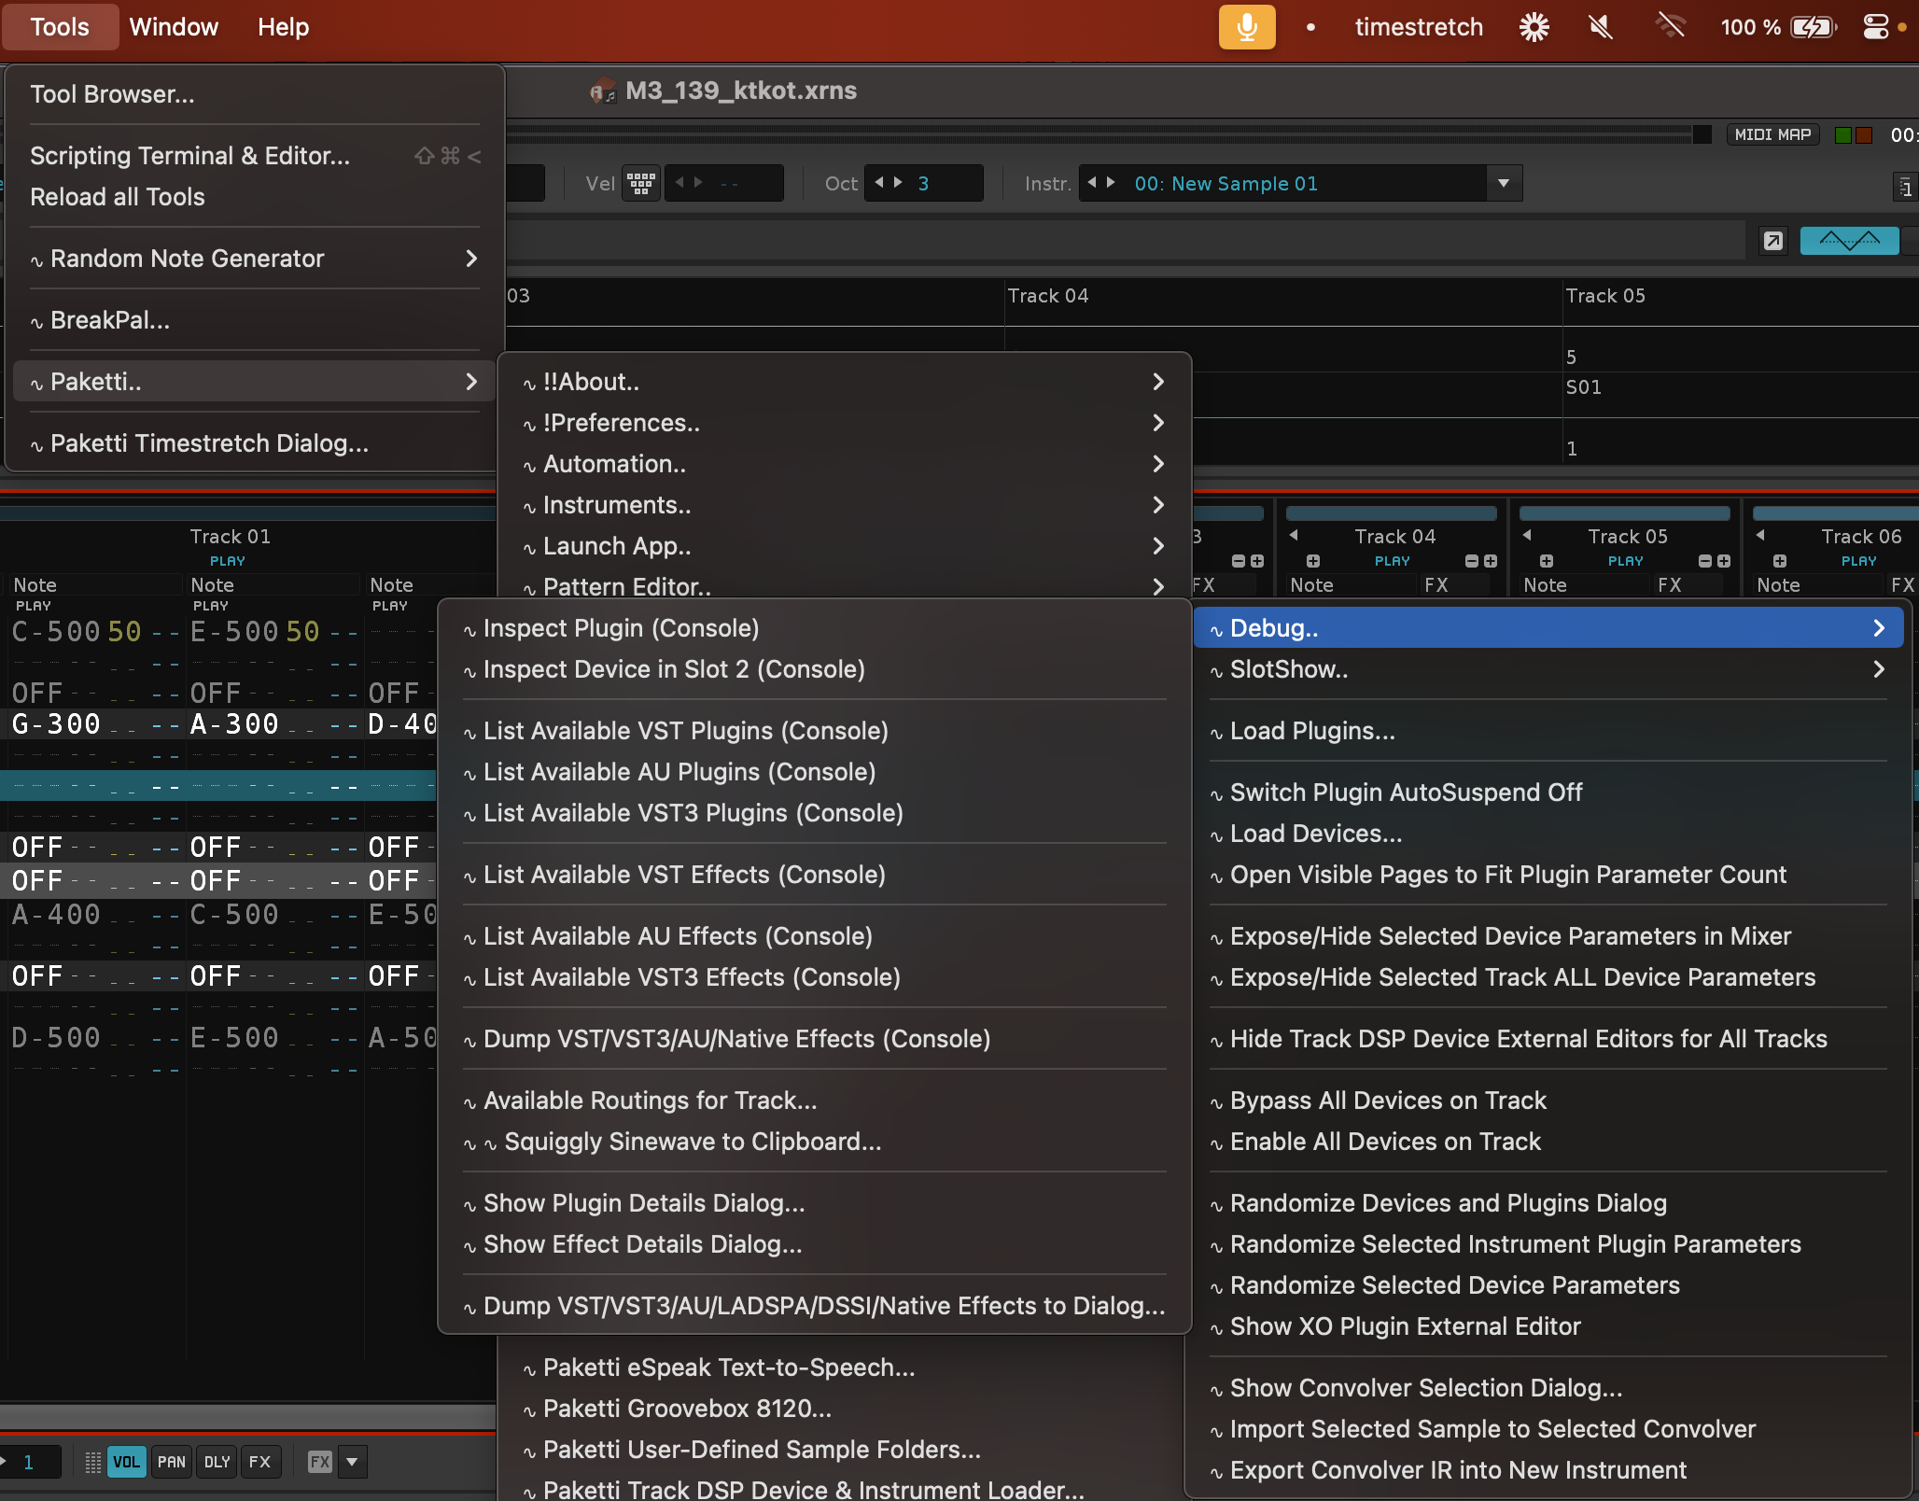The width and height of the screenshot is (1919, 1501).
Task: Increase octave with right stepper arrow
Action: [899, 183]
